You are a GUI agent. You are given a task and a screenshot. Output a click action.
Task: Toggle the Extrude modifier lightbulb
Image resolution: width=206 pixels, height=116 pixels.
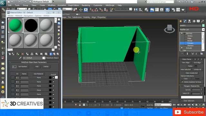coord(182,48)
